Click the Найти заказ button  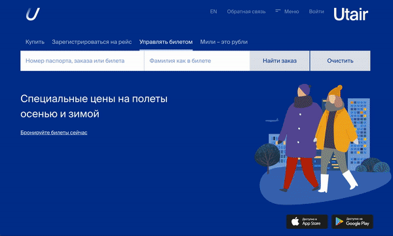(280, 61)
